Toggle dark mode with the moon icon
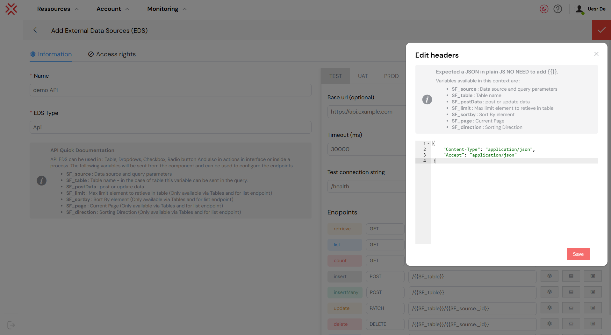 tap(544, 9)
